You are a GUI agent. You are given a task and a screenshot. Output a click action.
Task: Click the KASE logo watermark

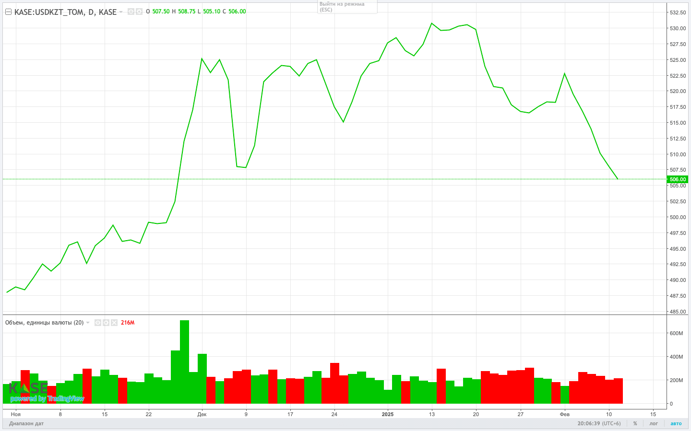(x=28, y=388)
